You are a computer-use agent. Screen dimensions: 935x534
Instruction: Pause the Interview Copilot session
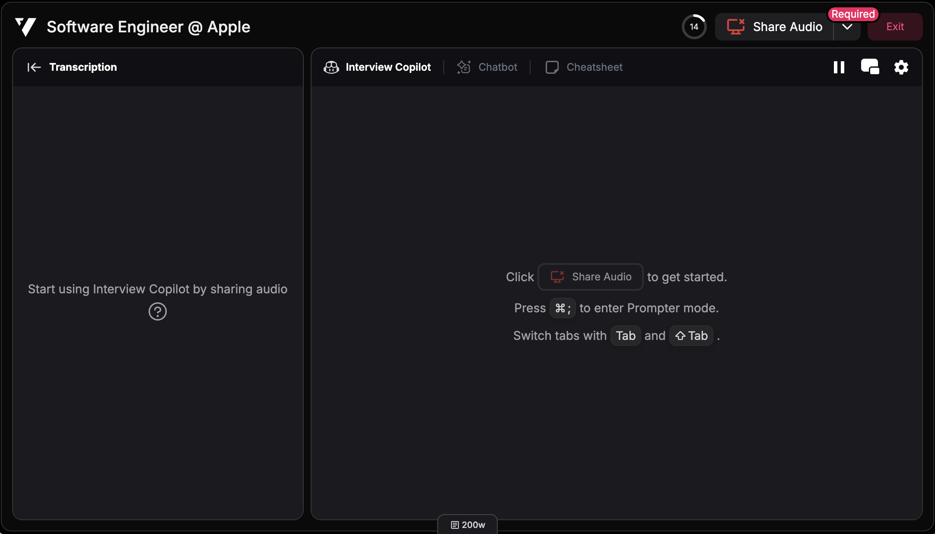click(x=839, y=67)
